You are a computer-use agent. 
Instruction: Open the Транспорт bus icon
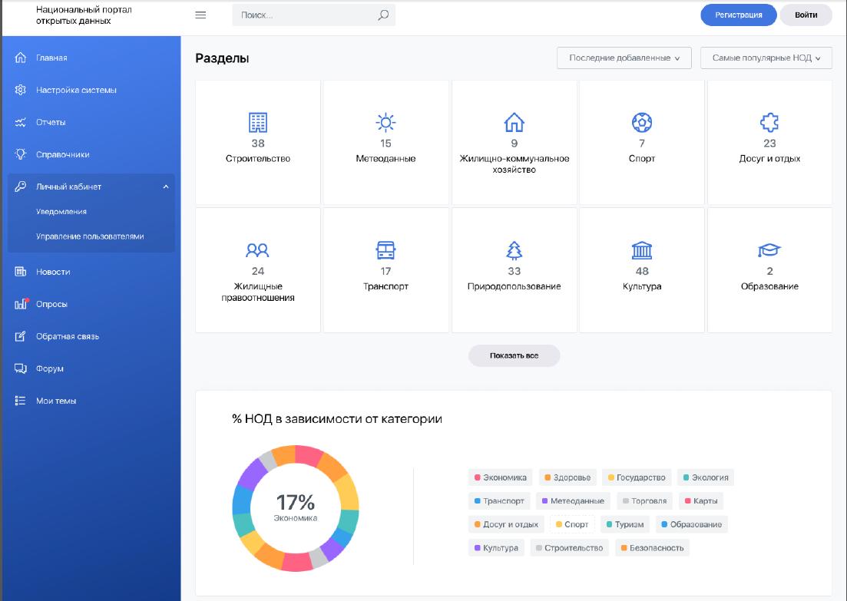(385, 250)
